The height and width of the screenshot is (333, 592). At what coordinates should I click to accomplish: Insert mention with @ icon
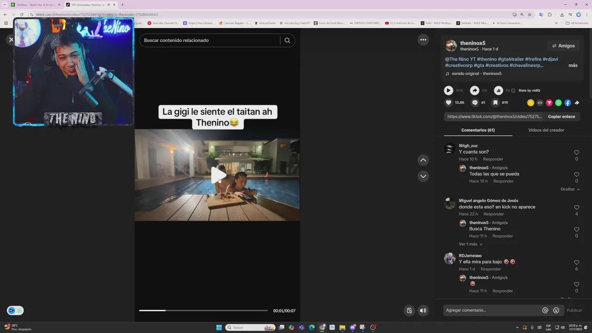(x=545, y=310)
